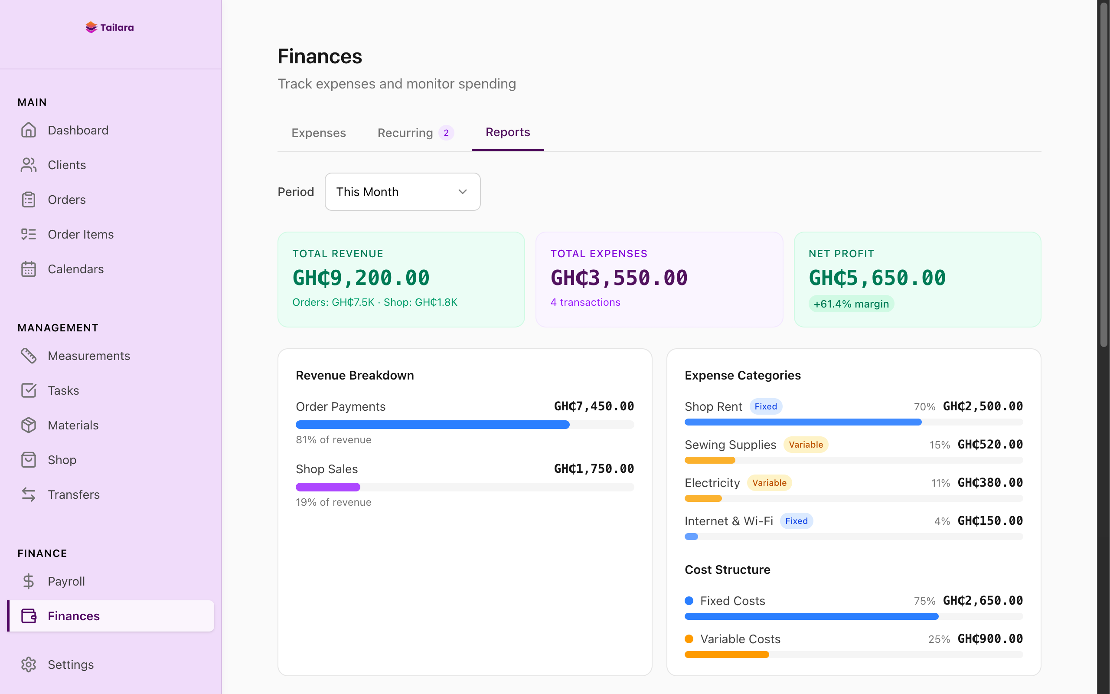Click the 4 transactions link
Screen dimensions: 1110x694
click(x=585, y=302)
